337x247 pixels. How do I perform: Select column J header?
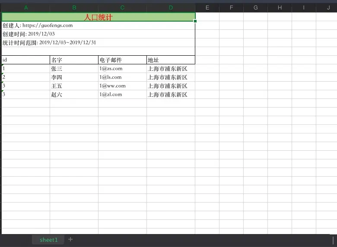(327, 8)
